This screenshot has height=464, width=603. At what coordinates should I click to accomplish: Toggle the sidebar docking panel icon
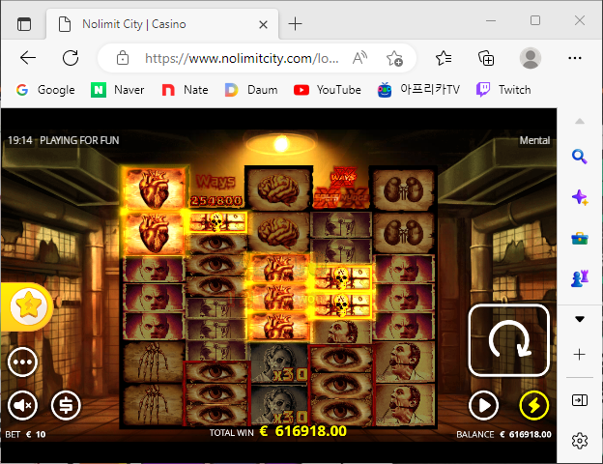(580, 400)
